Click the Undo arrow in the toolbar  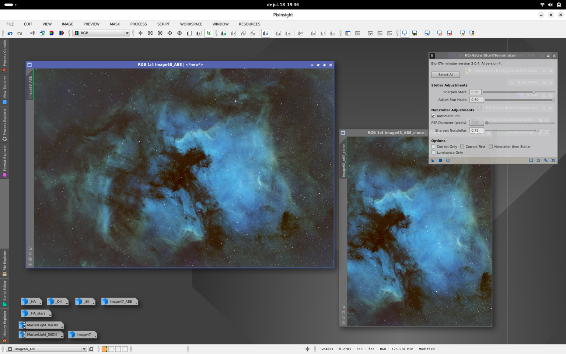click(10, 33)
